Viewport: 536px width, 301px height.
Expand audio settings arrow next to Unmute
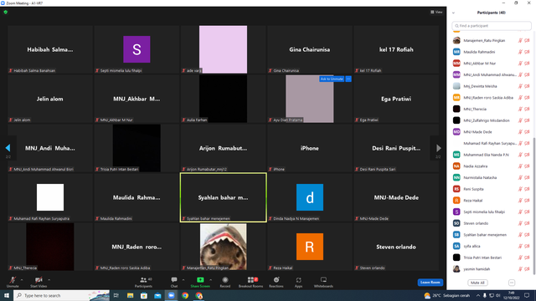point(22,280)
